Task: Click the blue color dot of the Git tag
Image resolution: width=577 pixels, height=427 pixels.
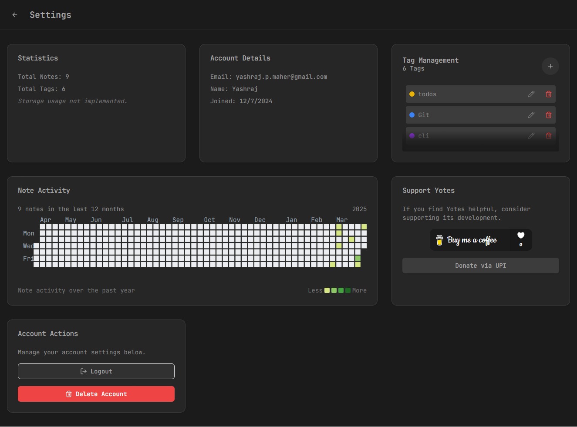Action: [x=412, y=115]
